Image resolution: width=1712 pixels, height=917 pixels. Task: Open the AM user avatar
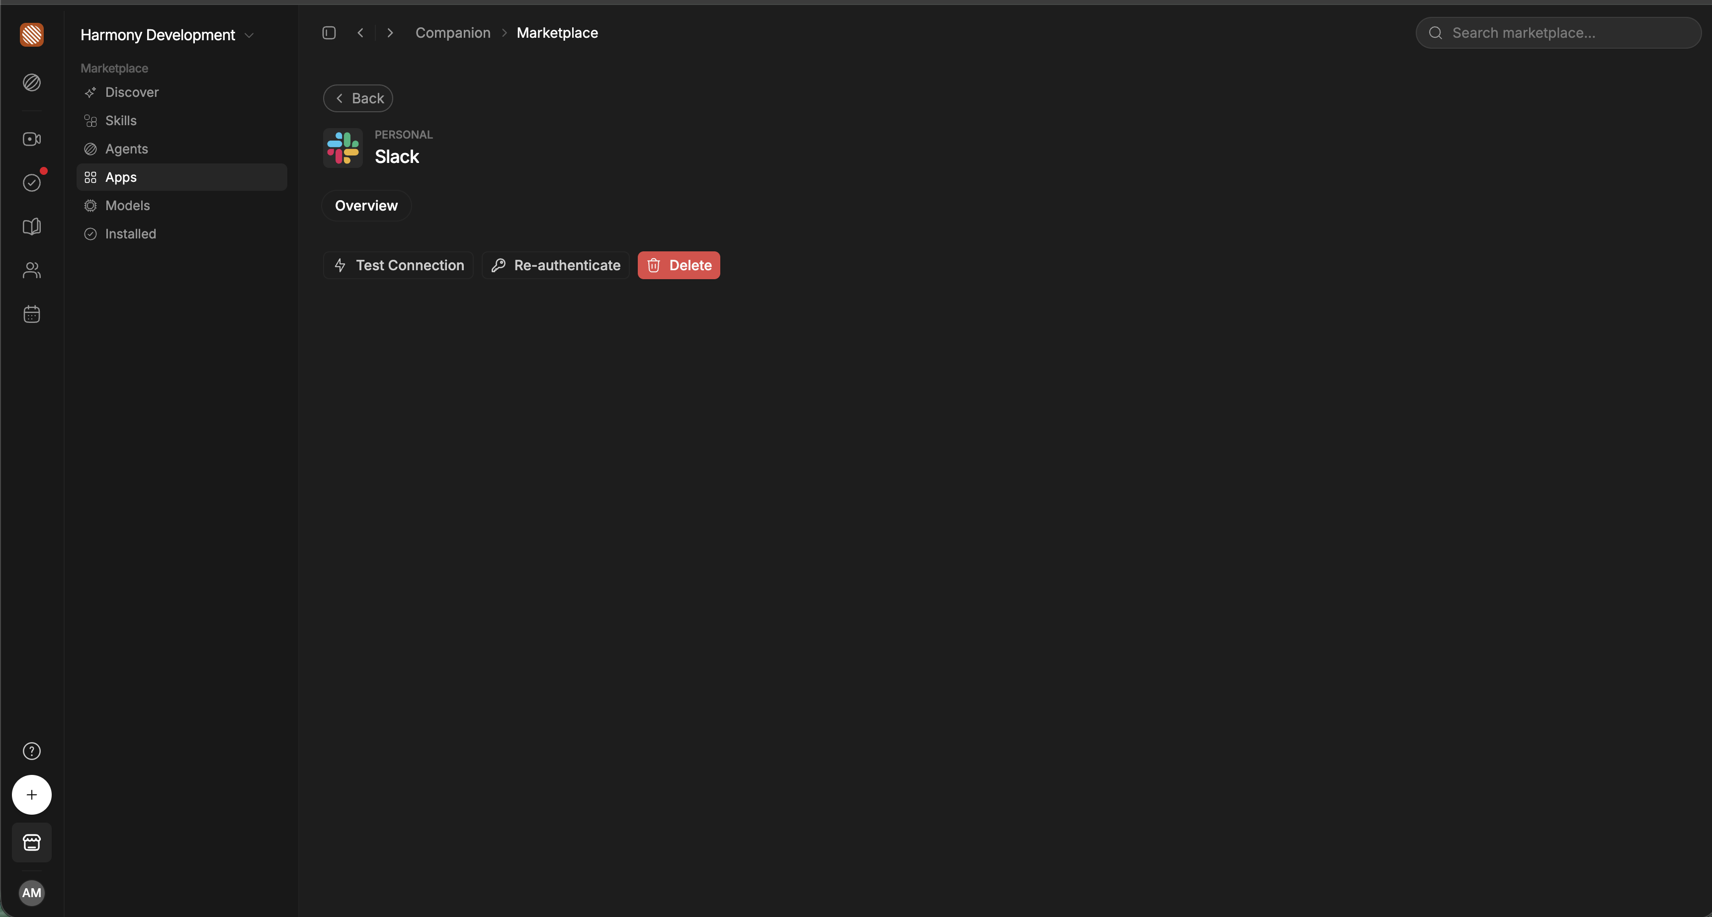pyautogui.click(x=32, y=893)
